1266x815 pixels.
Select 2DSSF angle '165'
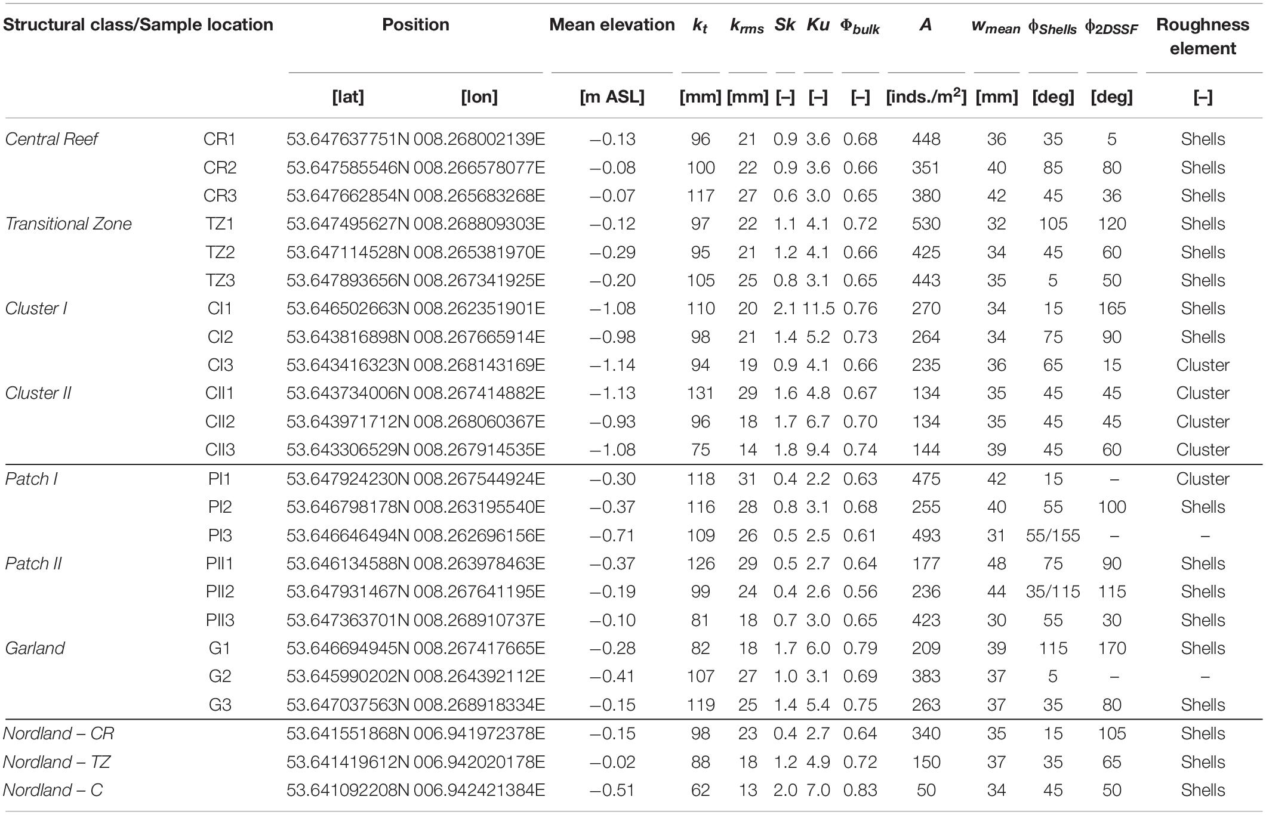click(x=1111, y=309)
